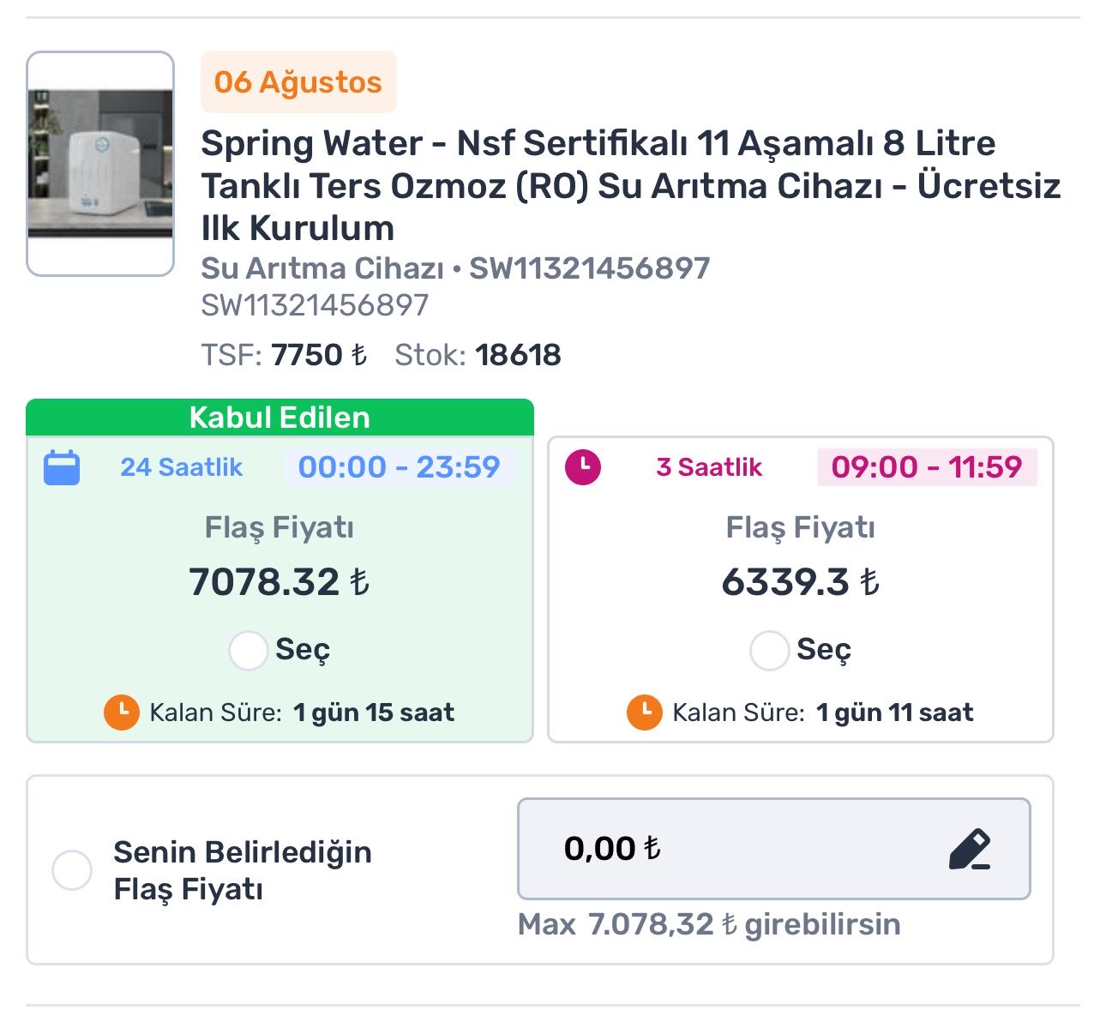Click the SW11321456897 product code text
Viewport: 1106px width, 1016px height.
pyautogui.click(x=315, y=305)
